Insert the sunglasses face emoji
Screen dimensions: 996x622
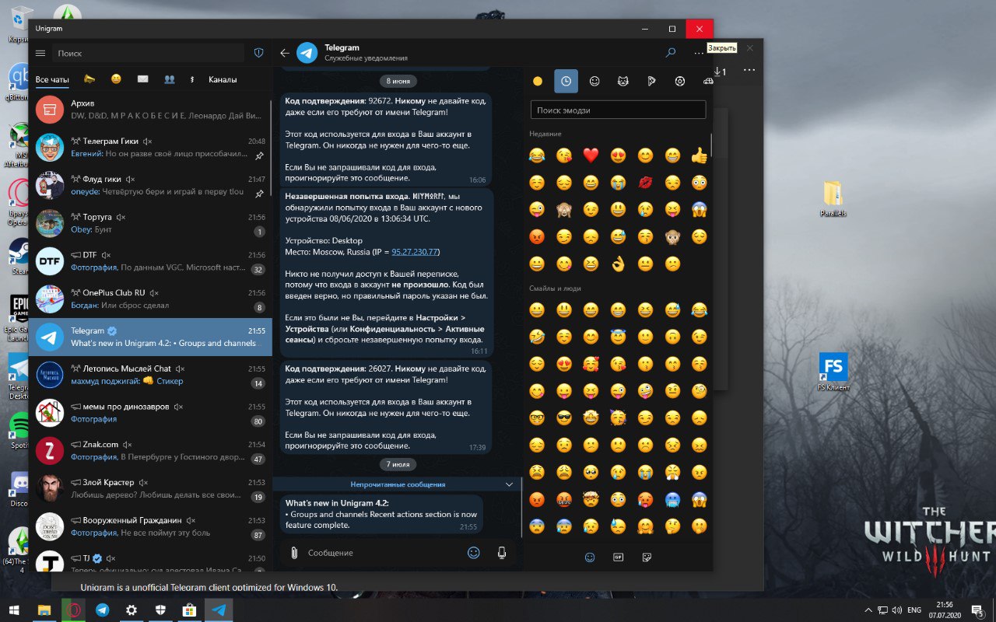pos(563,418)
